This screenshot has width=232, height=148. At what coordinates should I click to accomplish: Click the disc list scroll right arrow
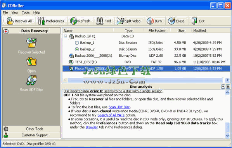(227, 80)
